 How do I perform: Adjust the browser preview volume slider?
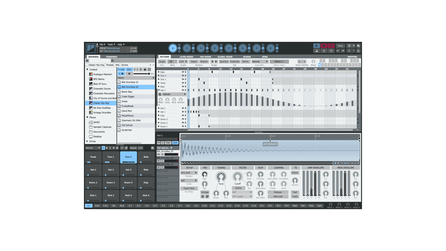(x=144, y=74)
